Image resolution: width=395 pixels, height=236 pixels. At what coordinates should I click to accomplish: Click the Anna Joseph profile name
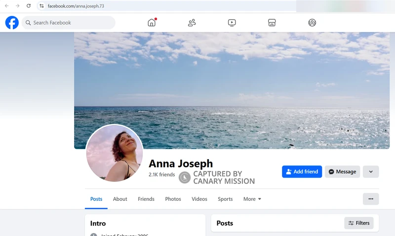[x=181, y=164]
